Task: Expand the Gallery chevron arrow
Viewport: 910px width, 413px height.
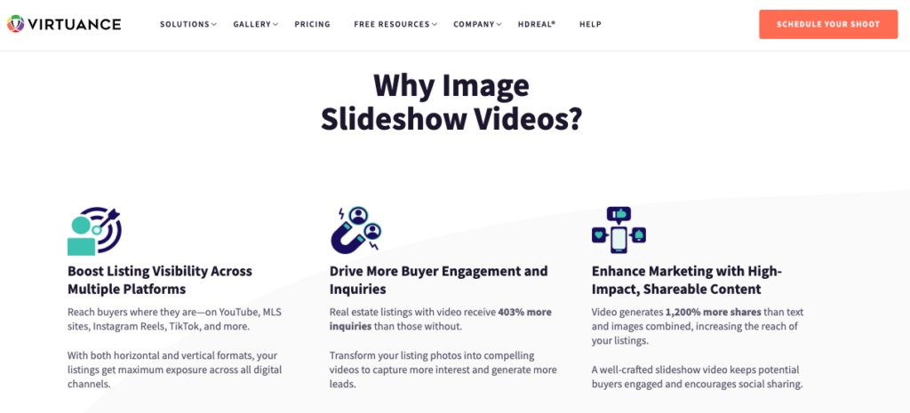Action: click(275, 24)
